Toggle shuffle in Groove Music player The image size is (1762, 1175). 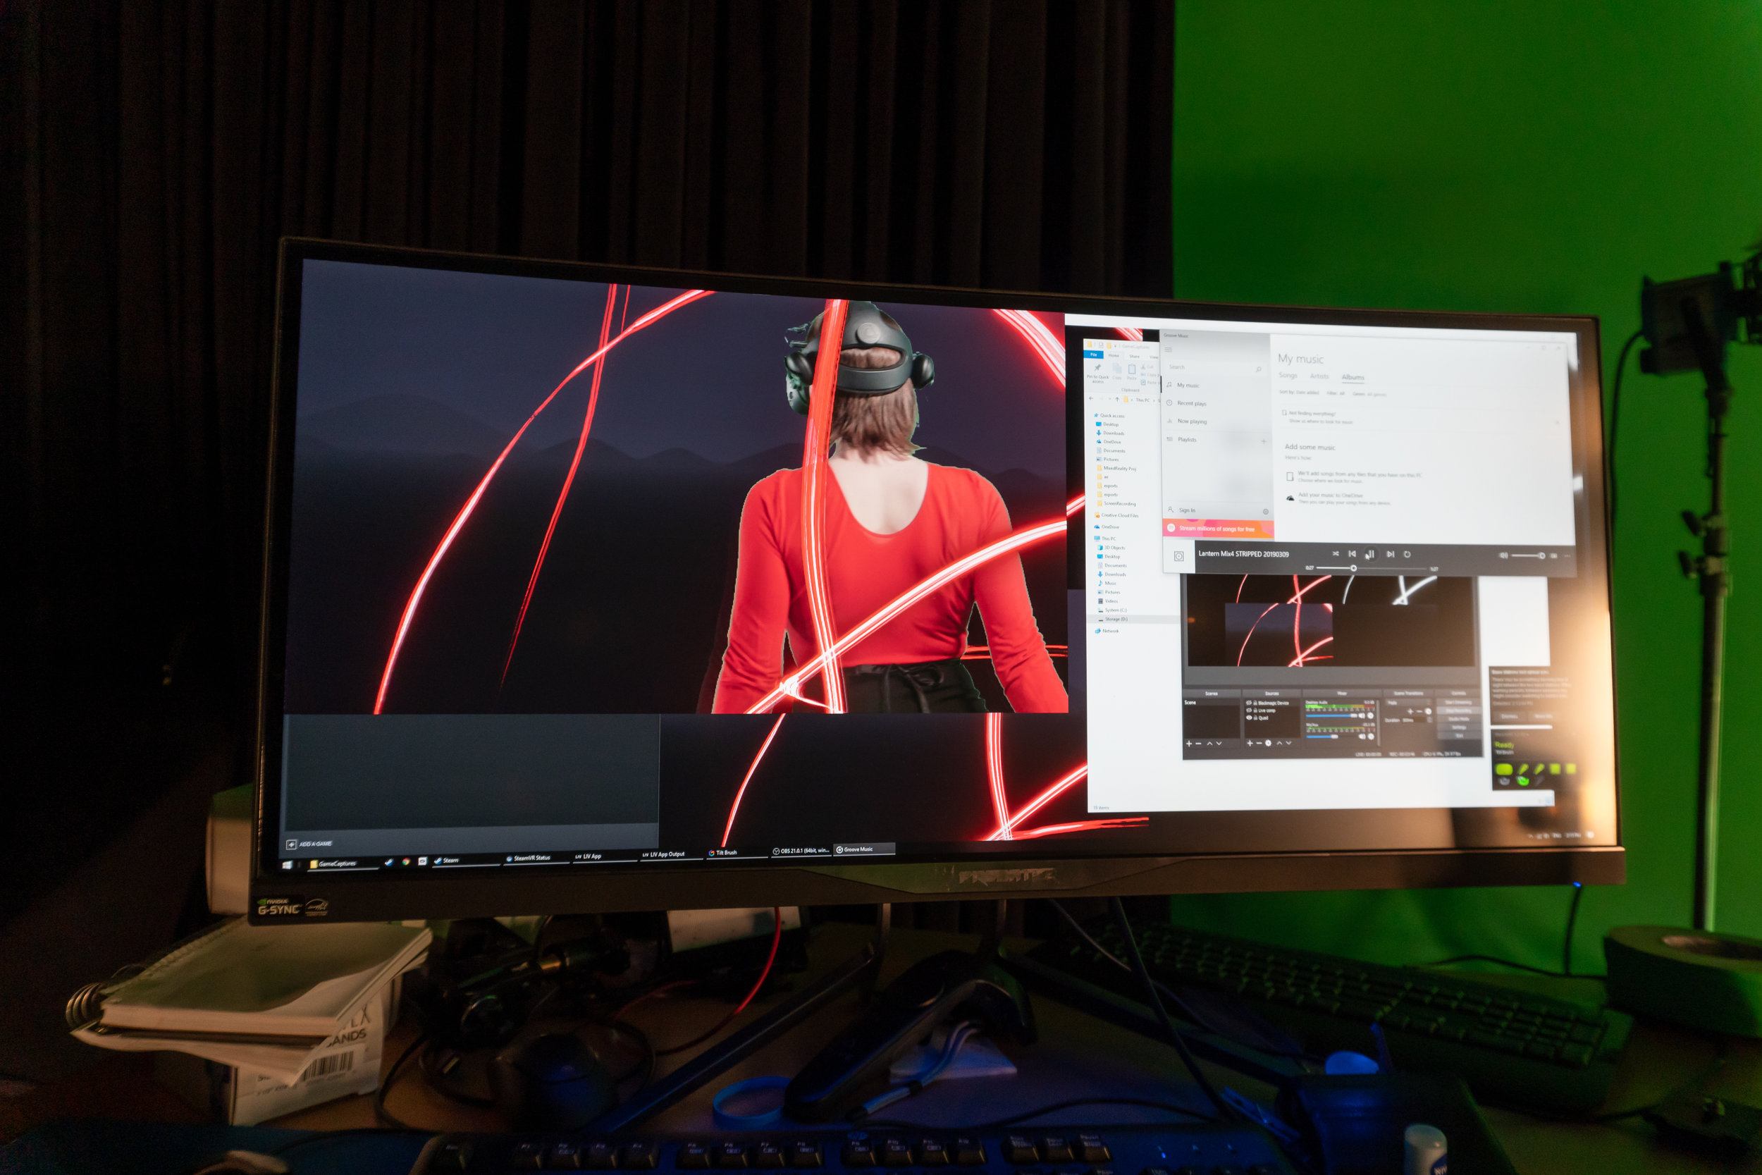coord(1336,554)
